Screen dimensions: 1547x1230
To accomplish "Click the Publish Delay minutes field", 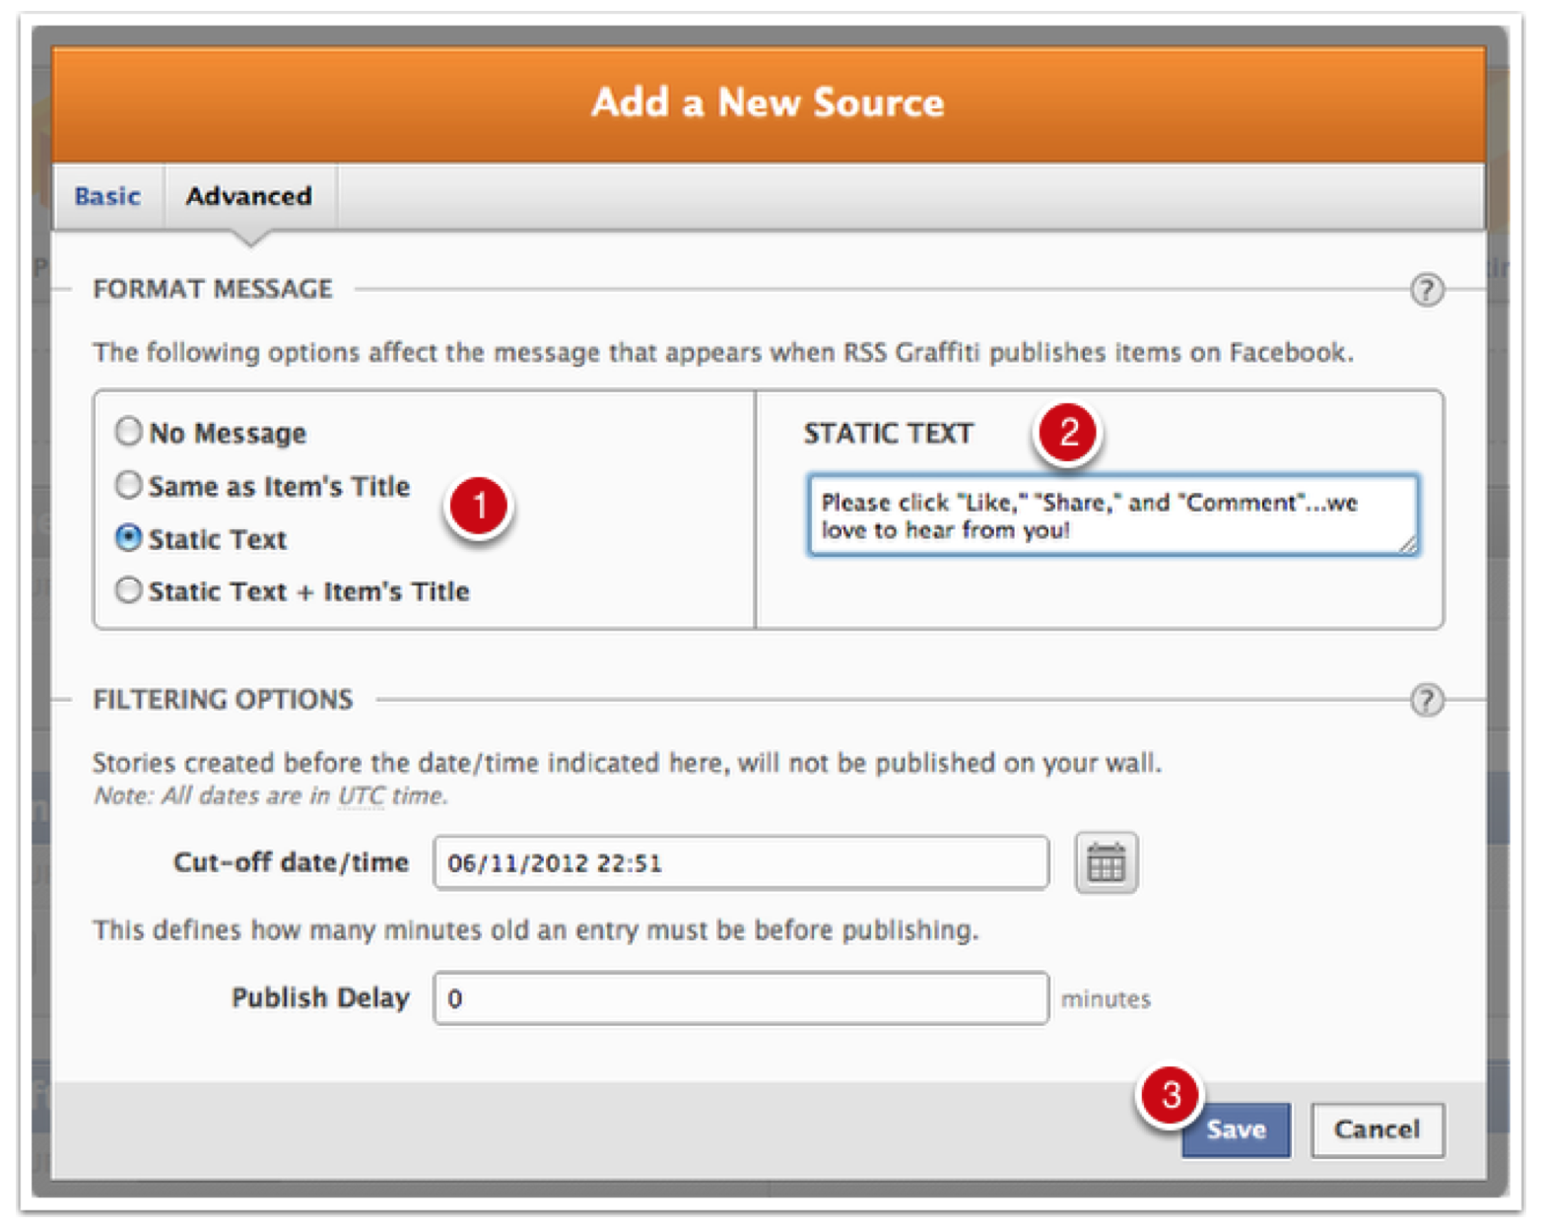I will [x=740, y=998].
